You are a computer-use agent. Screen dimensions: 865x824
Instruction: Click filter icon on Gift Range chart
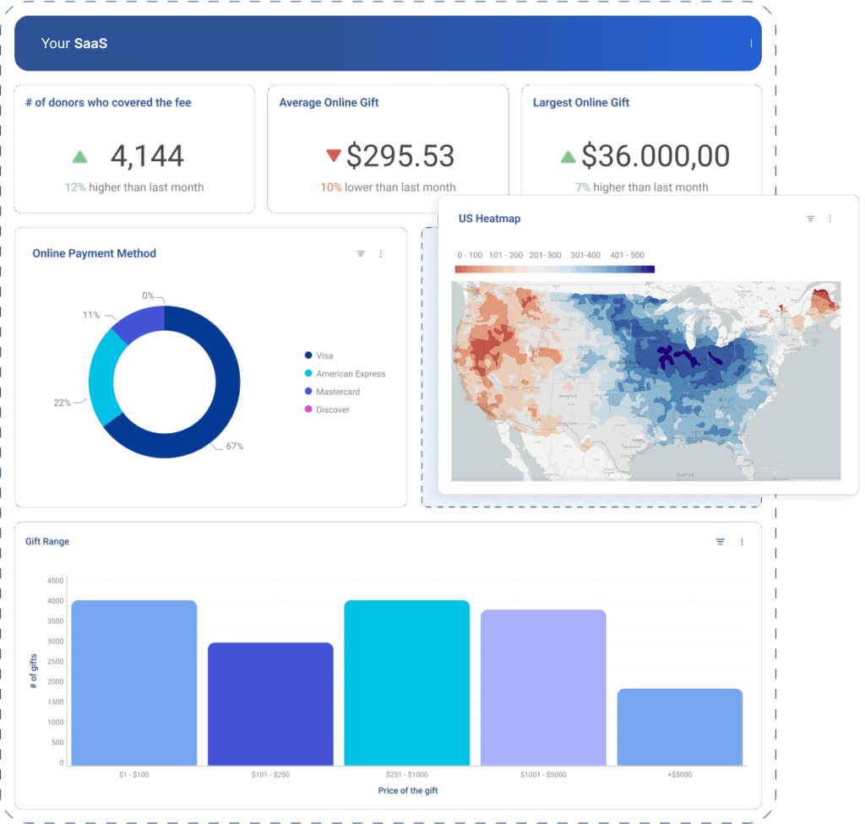[x=721, y=542]
